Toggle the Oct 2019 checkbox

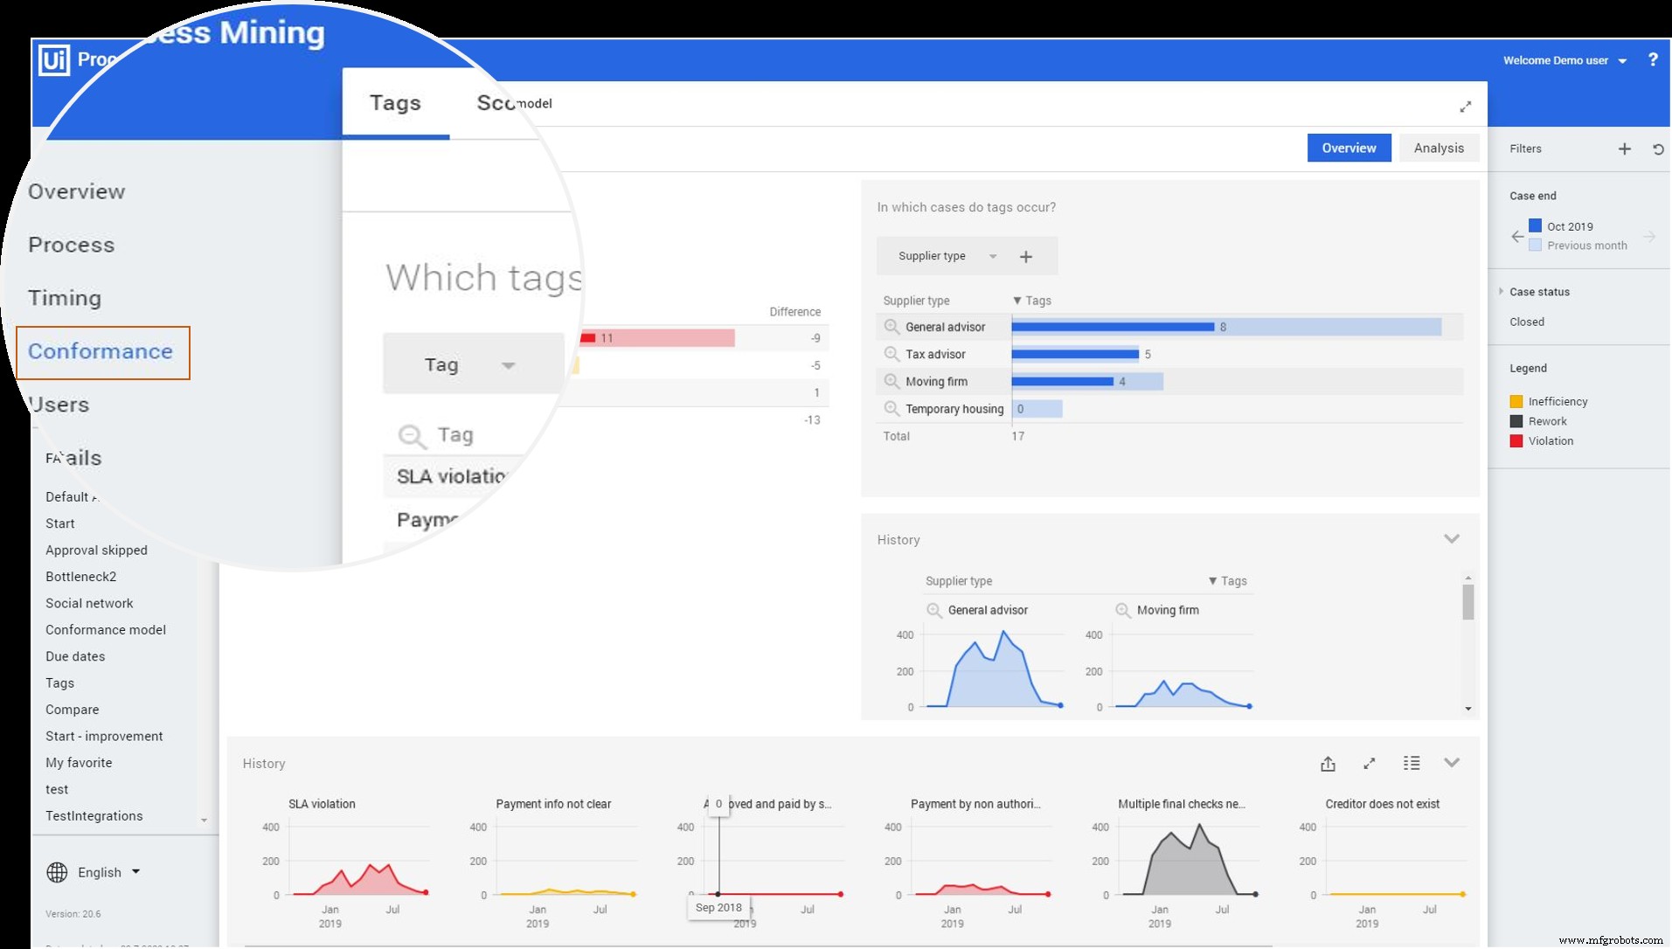tap(1535, 225)
